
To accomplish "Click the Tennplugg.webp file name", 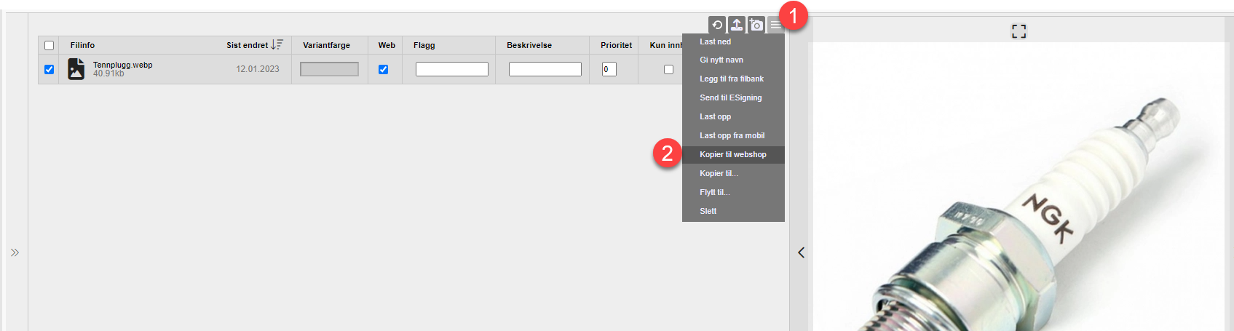I will coord(122,65).
